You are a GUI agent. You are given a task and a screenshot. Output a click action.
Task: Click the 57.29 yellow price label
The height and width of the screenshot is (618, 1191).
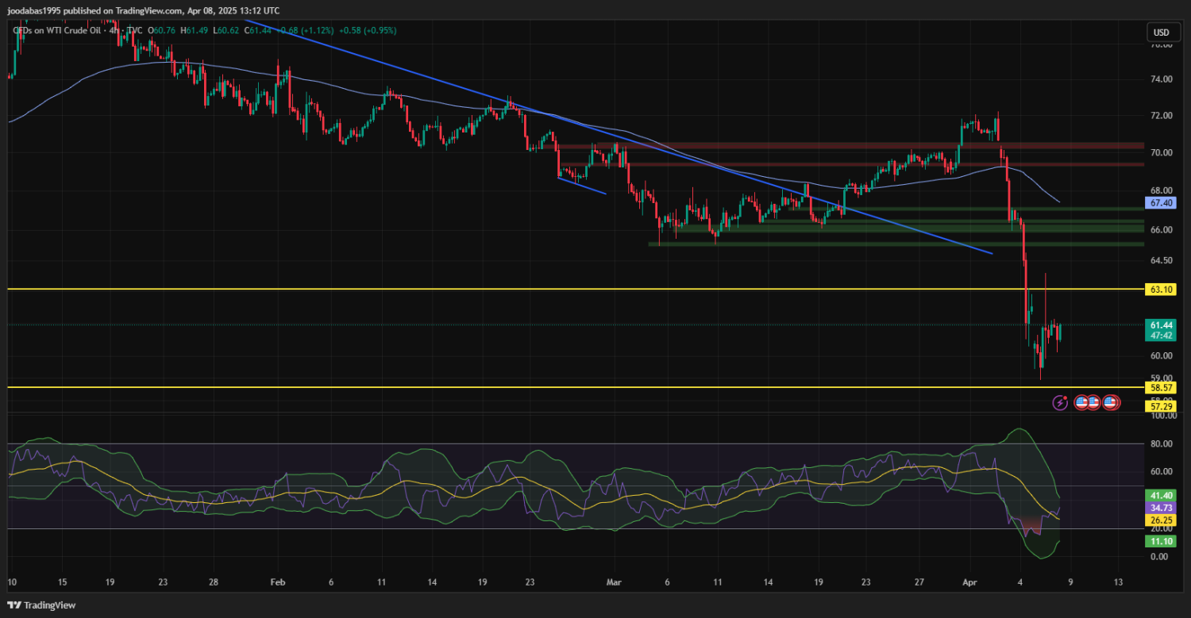click(1161, 406)
